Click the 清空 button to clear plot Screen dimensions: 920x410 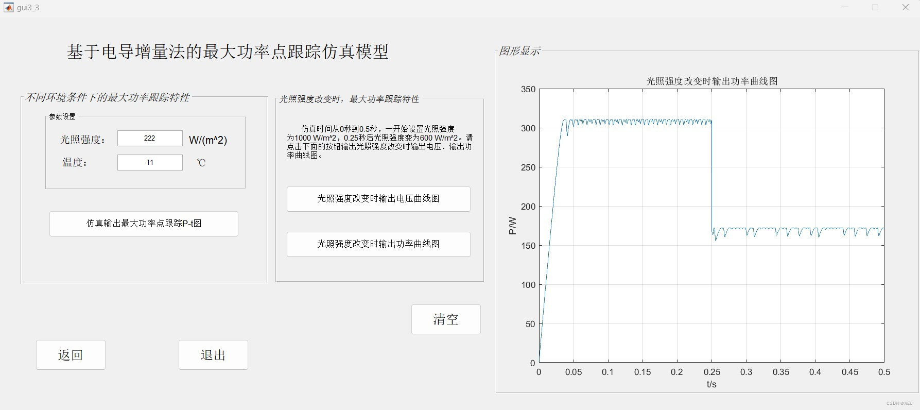(x=446, y=319)
